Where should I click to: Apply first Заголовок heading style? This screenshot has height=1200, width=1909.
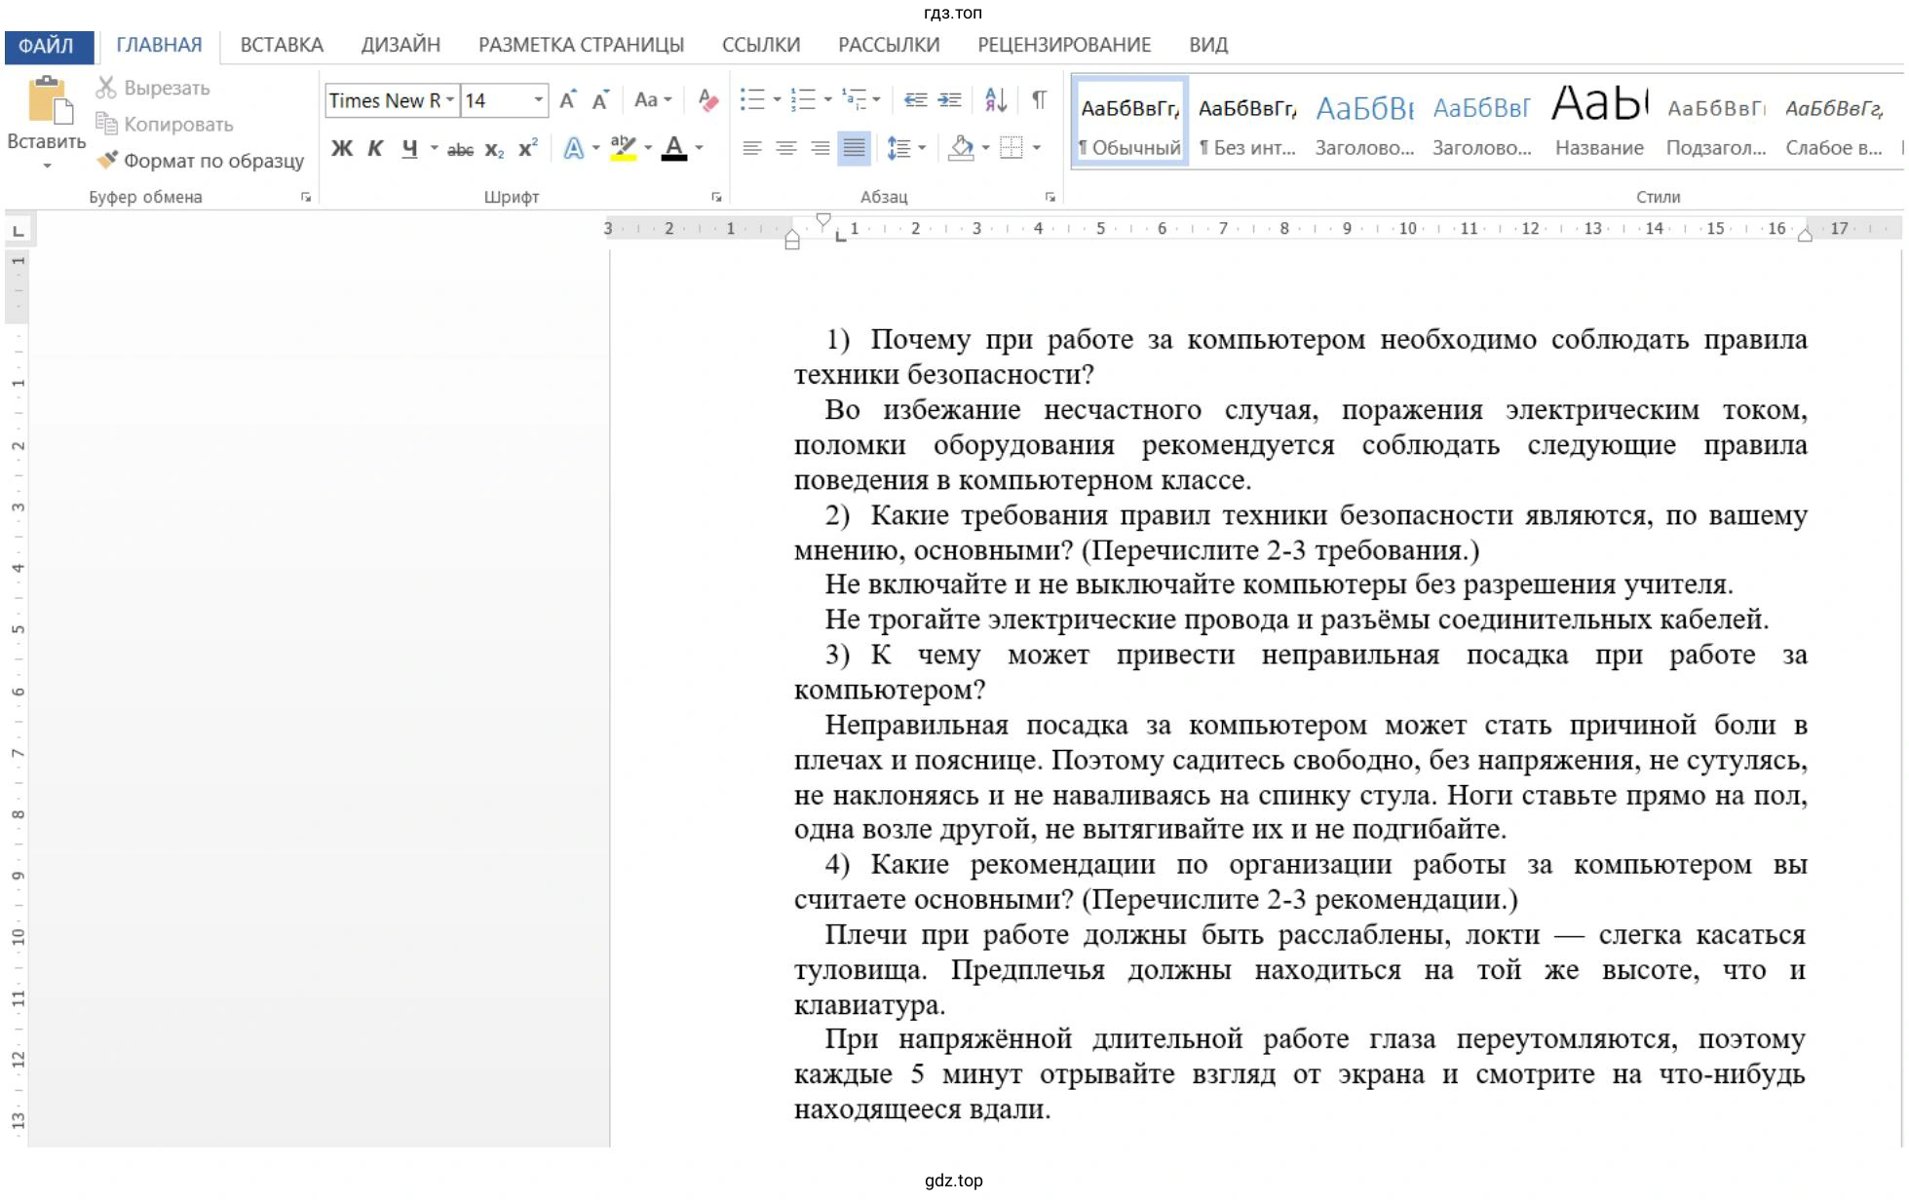[1364, 122]
